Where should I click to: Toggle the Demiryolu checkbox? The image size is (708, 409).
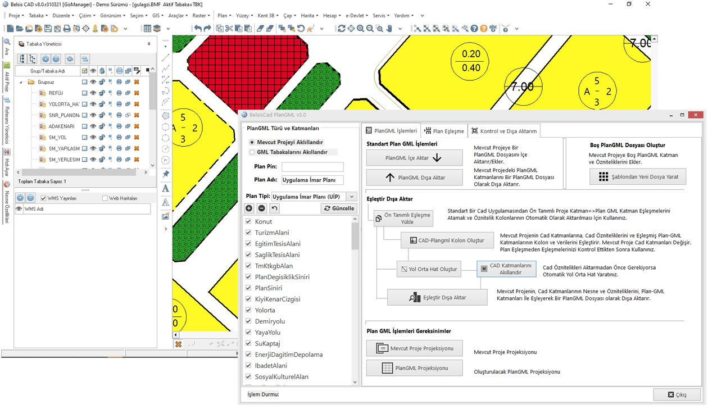pyautogui.click(x=248, y=321)
